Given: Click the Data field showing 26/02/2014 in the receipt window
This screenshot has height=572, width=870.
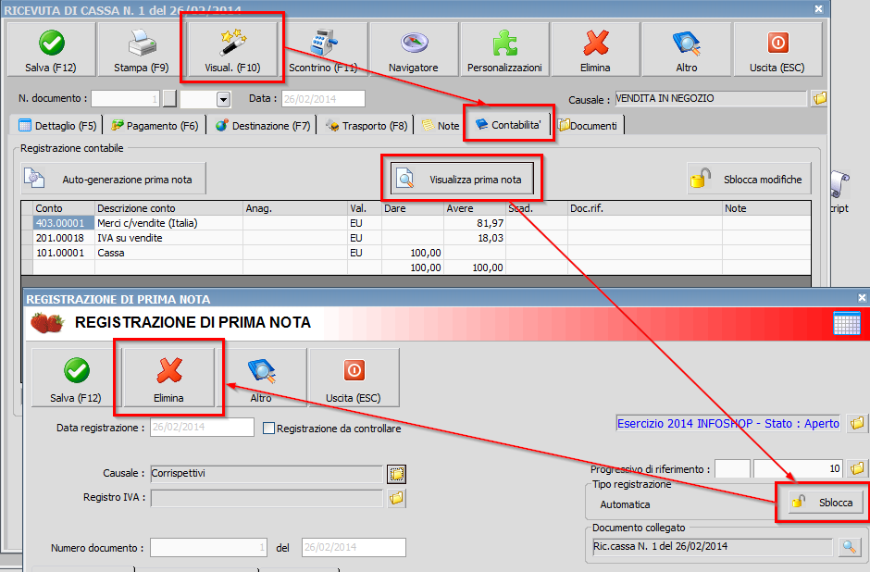Looking at the screenshot, I should pos(324,99).
